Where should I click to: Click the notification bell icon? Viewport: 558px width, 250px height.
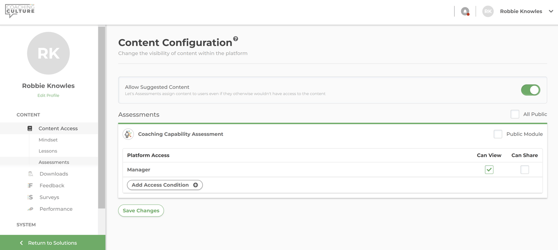(465, 11)
